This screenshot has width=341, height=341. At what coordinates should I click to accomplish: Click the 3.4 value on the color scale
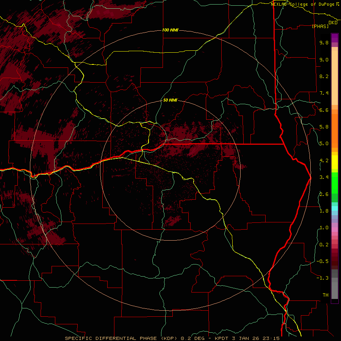pyautogui.click(x=324, y=177)
